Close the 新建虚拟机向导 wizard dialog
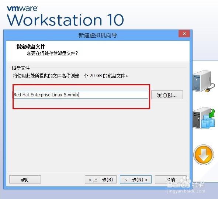Image resolution: width=218 pixels, height=199 pixels. point(184,34)
